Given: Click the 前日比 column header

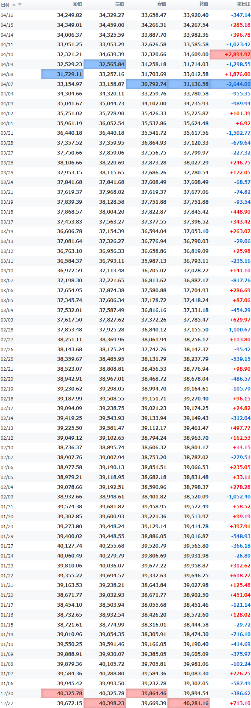Looking at the screenshot, I should (x=244, y=4).
